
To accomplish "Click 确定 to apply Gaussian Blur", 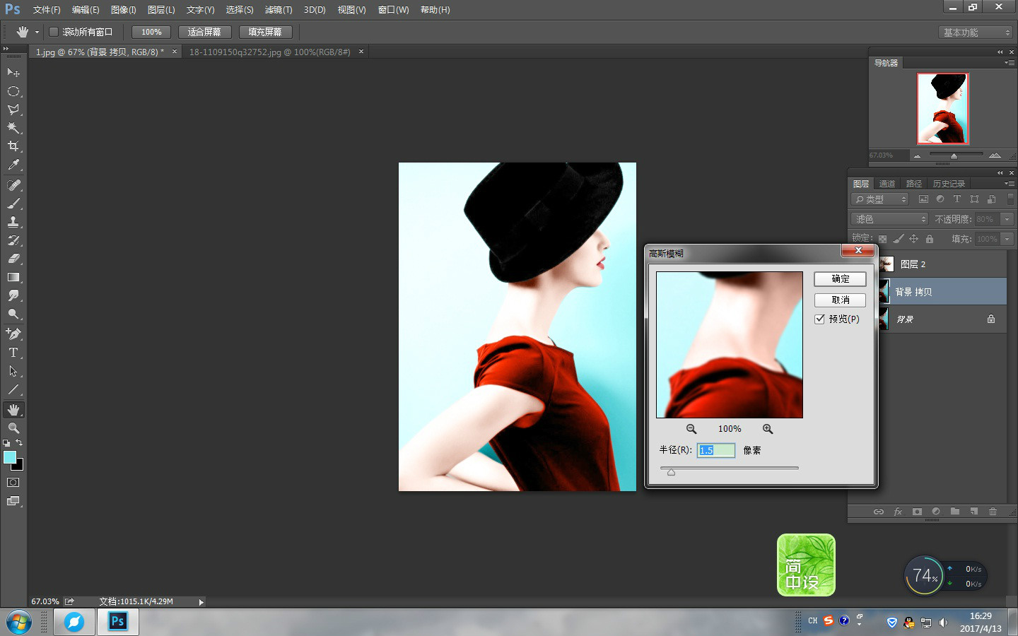I will point(840,279).
